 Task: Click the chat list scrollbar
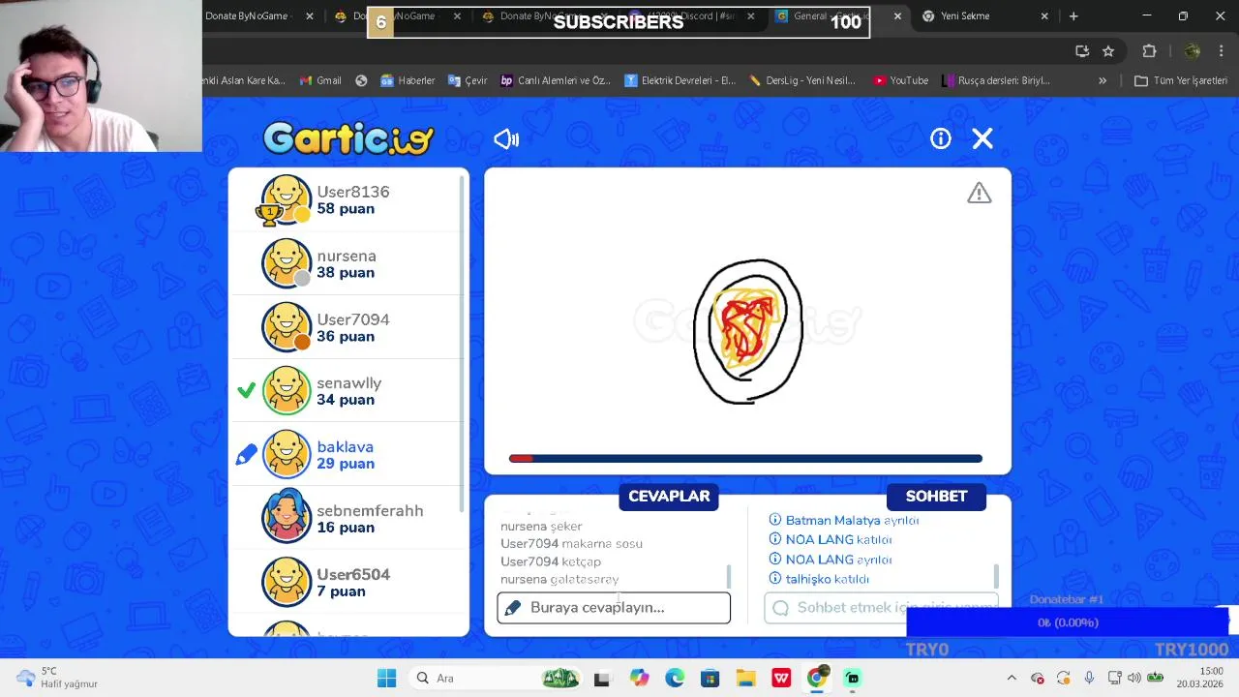[x=996, y=577]
